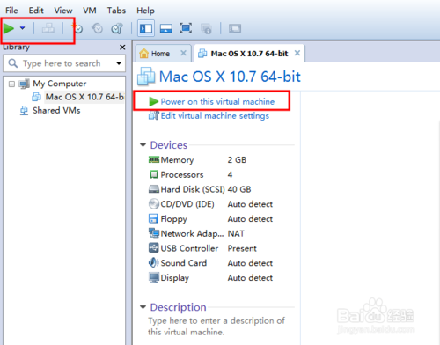Switch to the Home tab
This screenshot has height=345, width=440.
click(160, 54)
